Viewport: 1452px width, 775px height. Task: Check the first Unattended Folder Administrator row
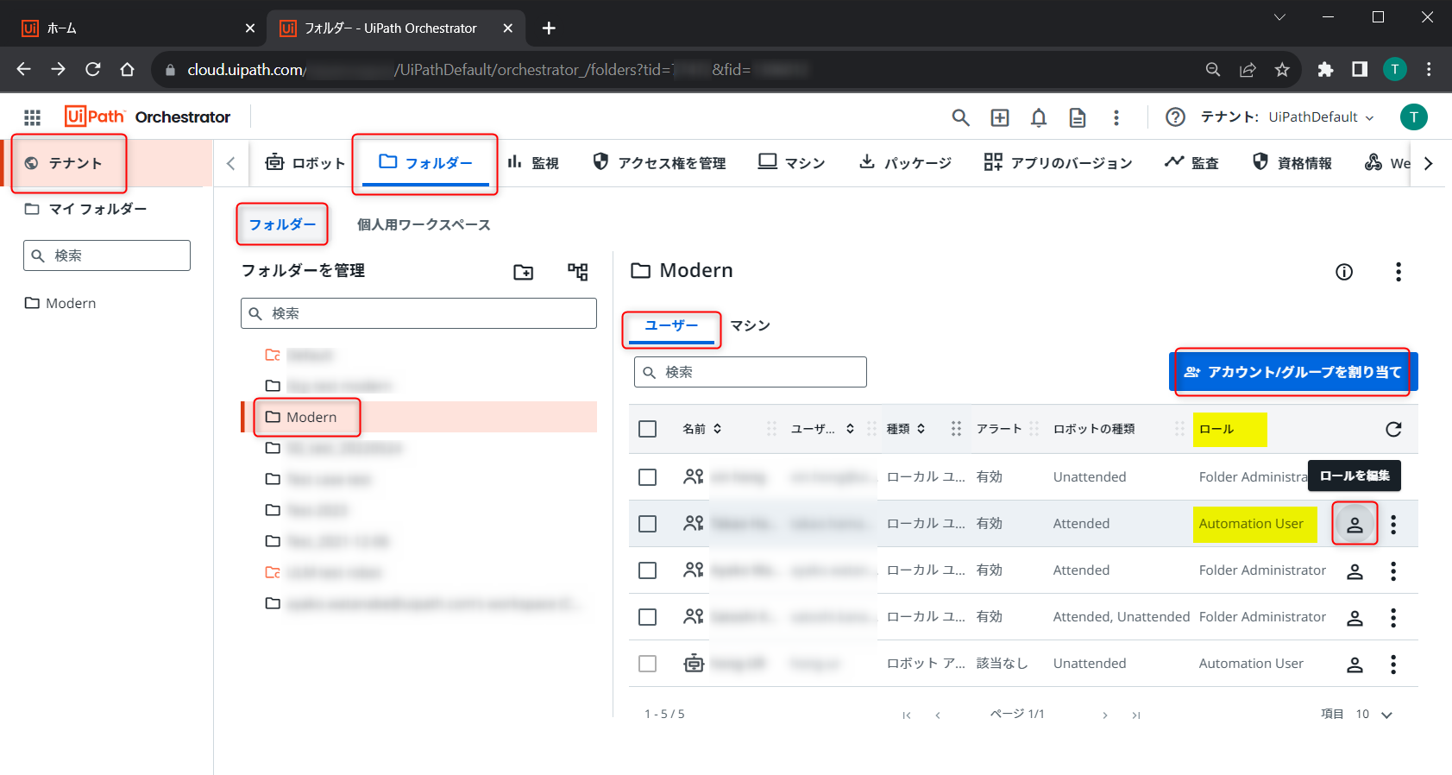point(648,477)
